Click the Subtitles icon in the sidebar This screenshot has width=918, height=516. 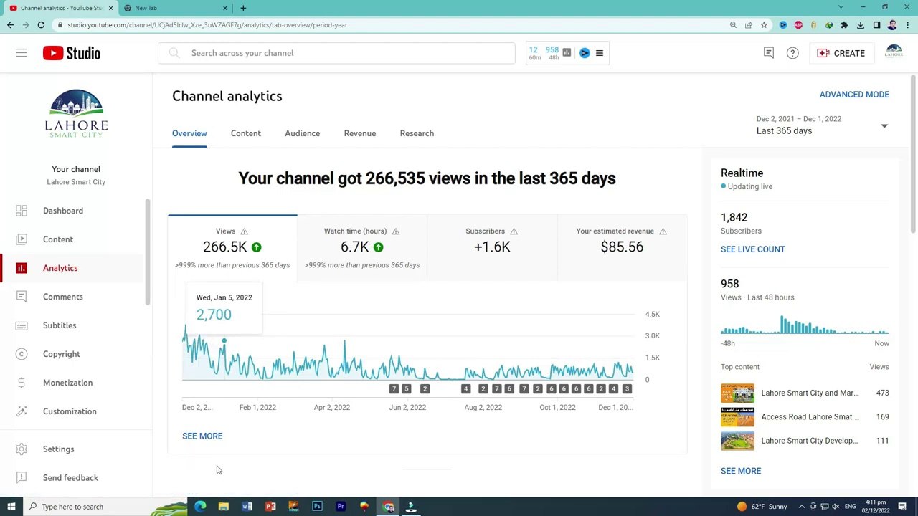click(x=22, y=325)
